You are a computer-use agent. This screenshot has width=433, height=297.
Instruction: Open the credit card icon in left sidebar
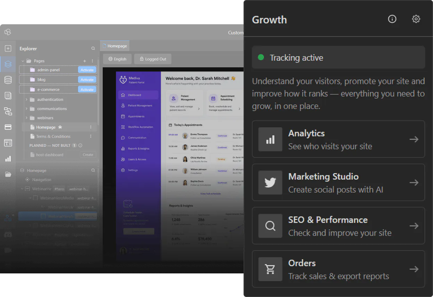pyautogui.click(x=8, y=127)
